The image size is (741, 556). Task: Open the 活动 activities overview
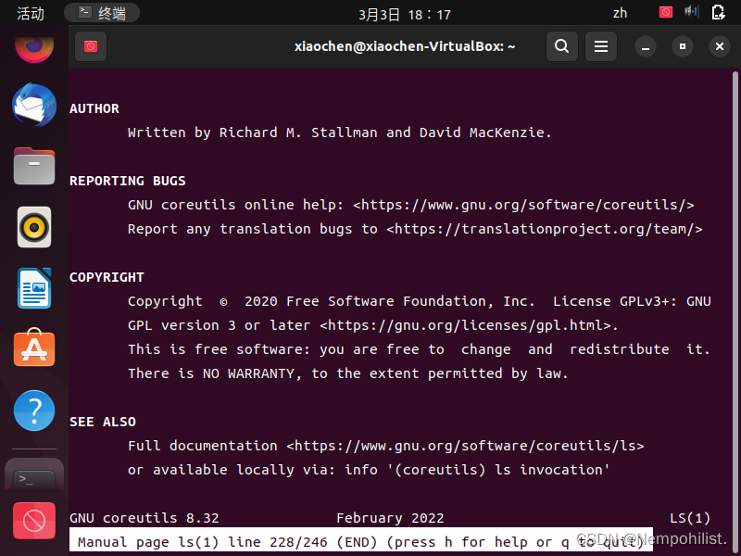tap(31, 13)
